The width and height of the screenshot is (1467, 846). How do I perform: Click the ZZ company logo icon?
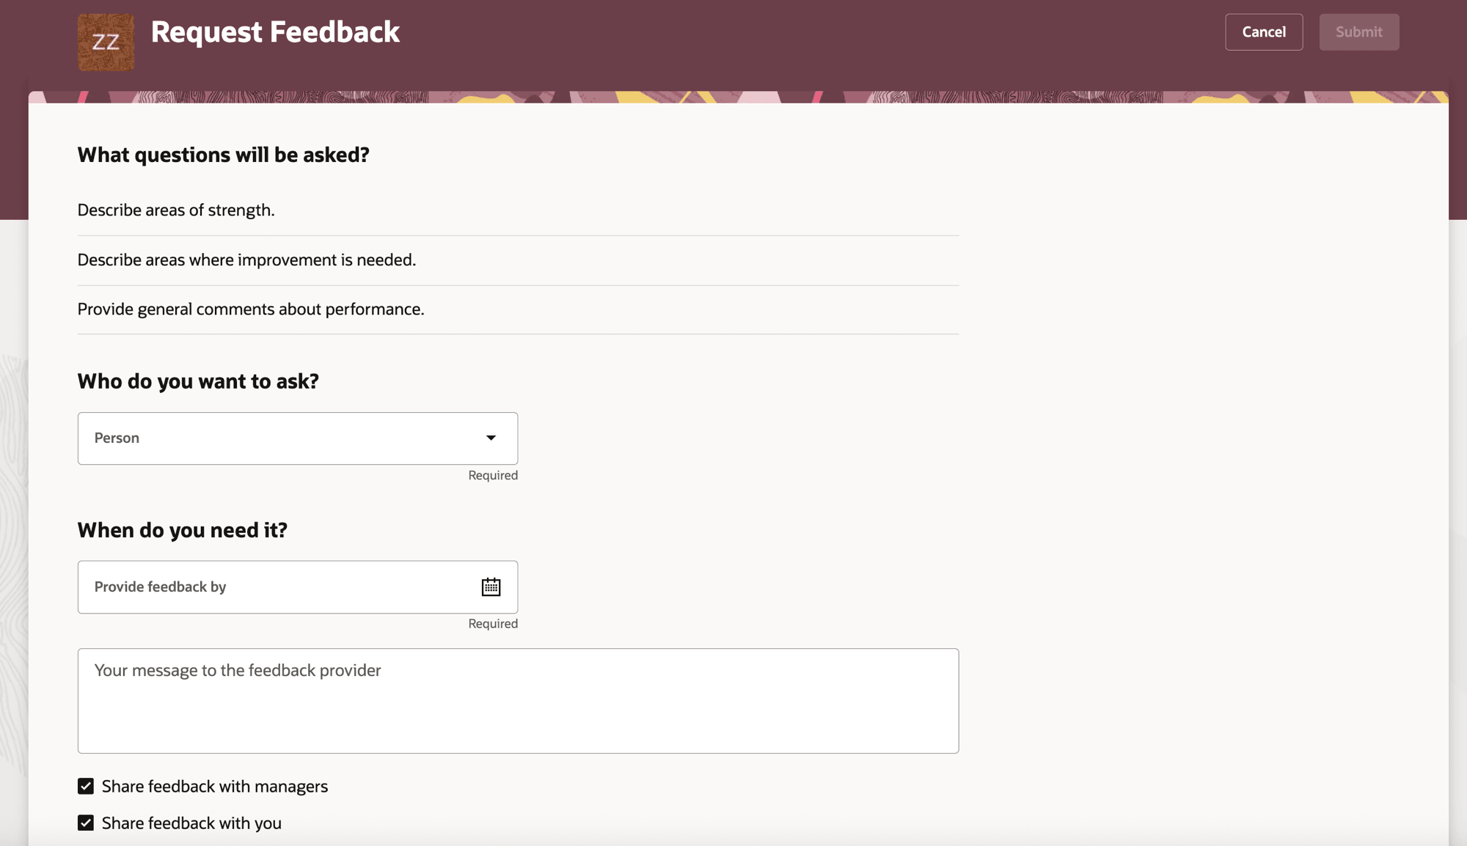106,42
